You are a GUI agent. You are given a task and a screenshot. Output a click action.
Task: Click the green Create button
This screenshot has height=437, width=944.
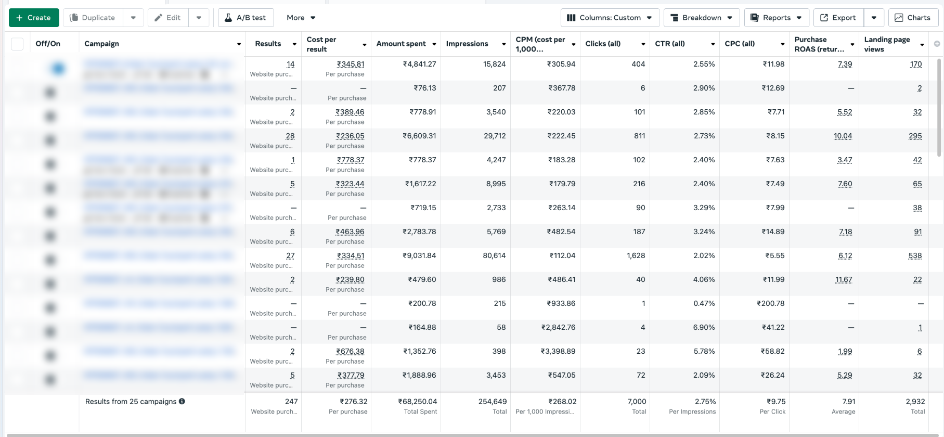(34, 18)
